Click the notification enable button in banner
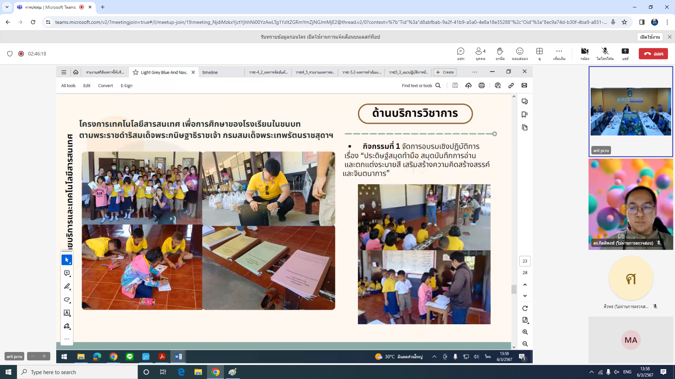 point(650,37)
